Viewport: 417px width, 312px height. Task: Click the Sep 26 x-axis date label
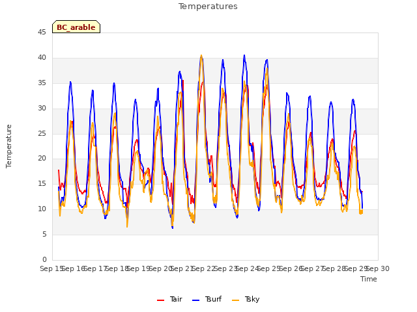tap(291, 268)
